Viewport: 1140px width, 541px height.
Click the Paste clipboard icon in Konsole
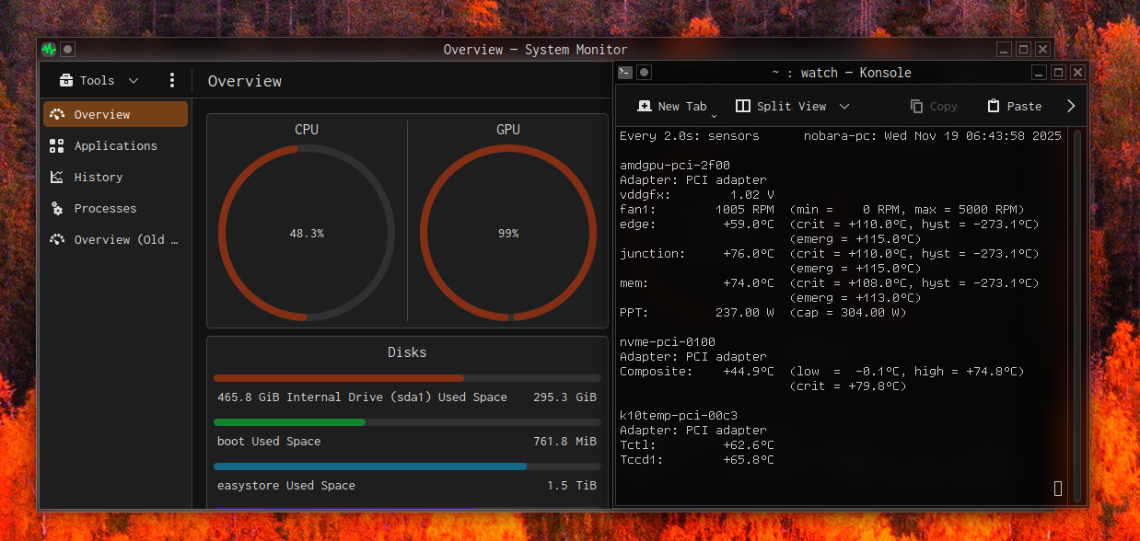click(994, 107)
